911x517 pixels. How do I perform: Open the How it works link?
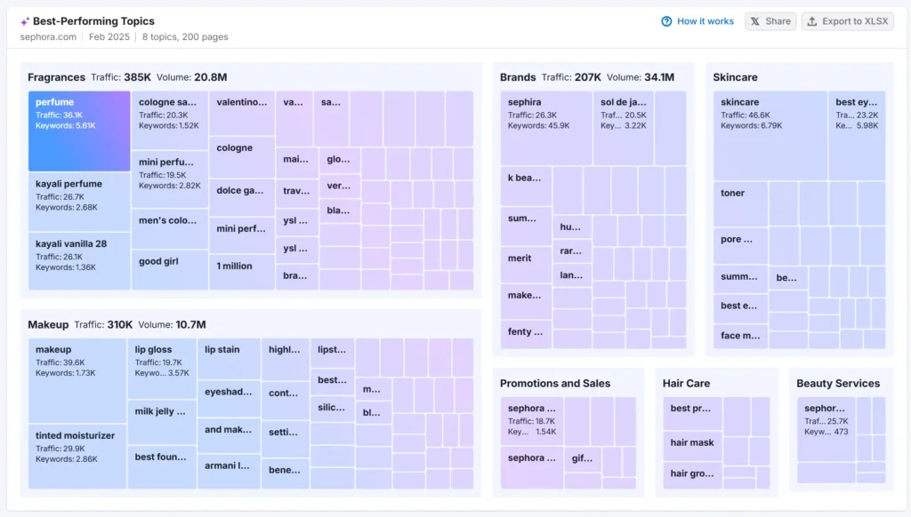(x=705, y=21)
